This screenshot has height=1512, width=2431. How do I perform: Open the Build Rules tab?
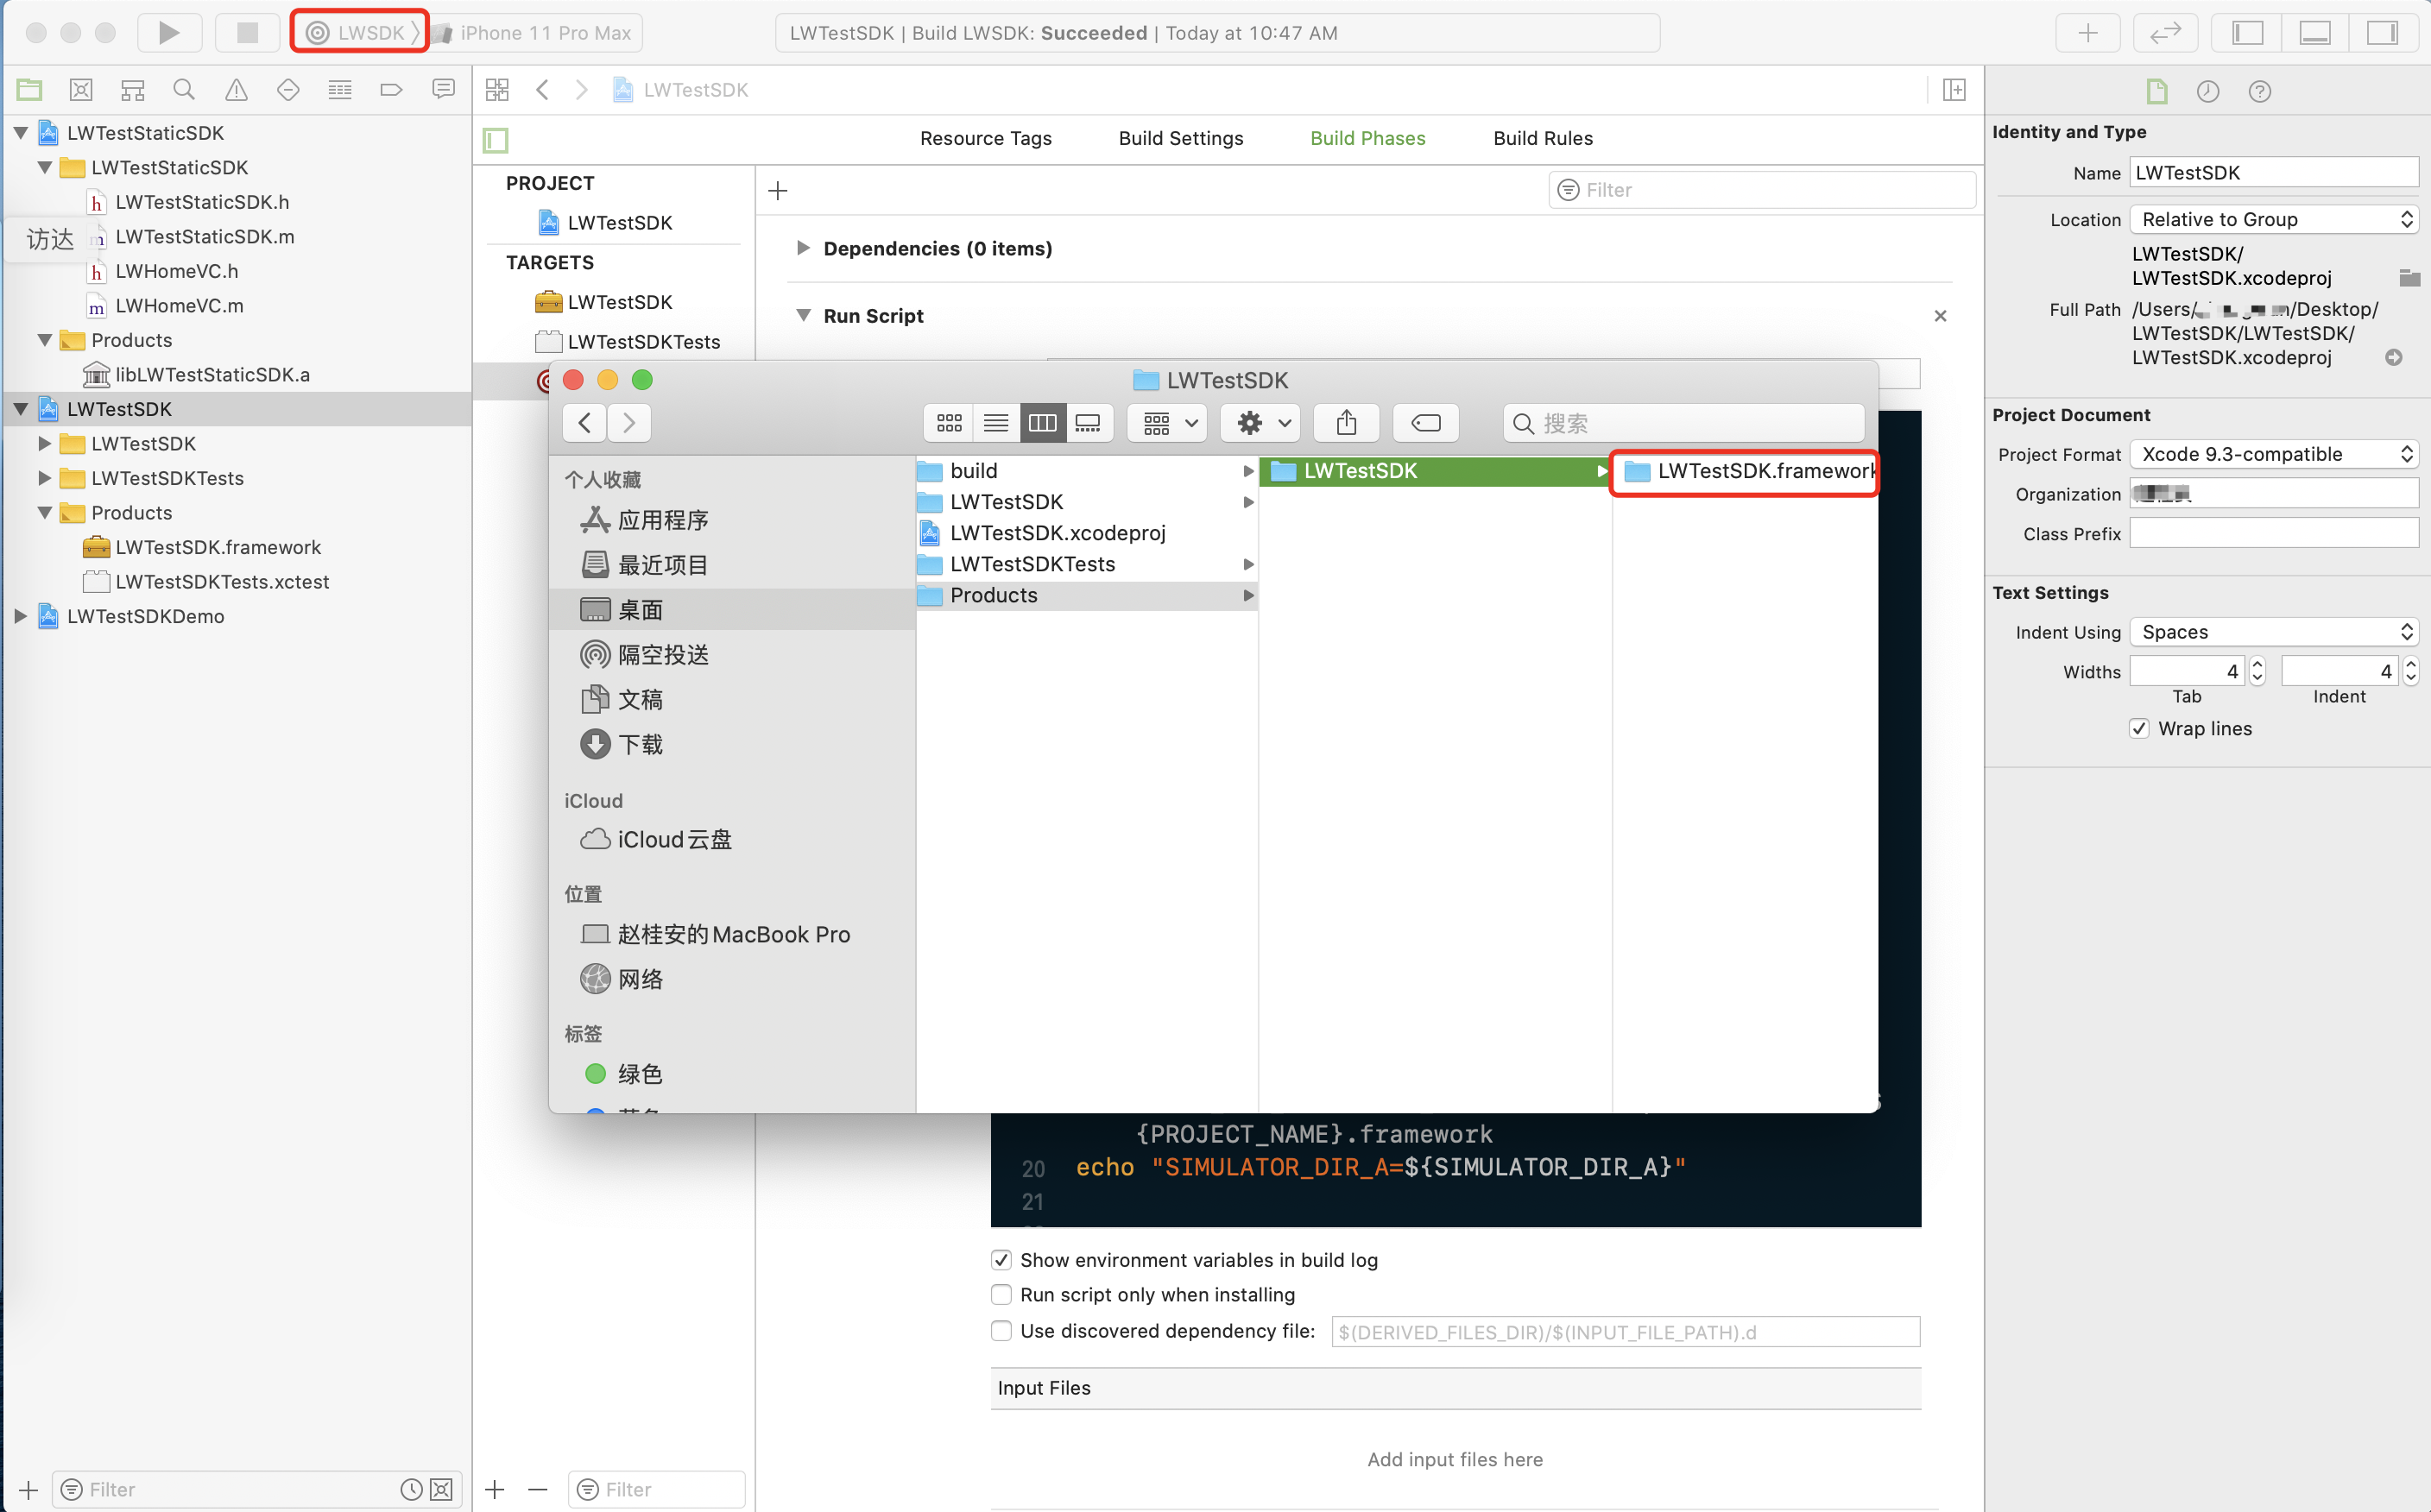pyautogui.click(x=1542, y=138)
